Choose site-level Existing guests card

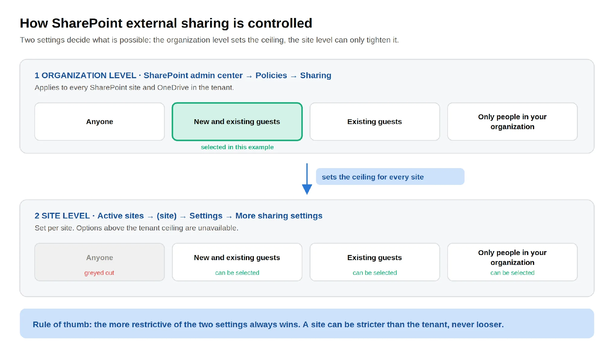[375, 262]
